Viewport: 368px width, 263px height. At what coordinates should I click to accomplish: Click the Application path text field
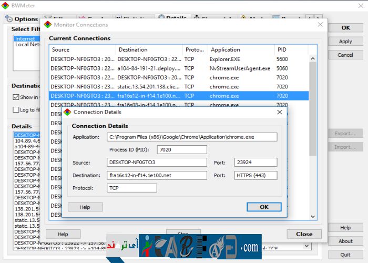click(191, 137)
